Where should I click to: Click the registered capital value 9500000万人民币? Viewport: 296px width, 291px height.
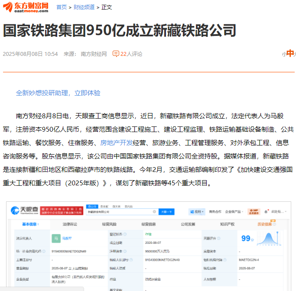pos(157,252)
